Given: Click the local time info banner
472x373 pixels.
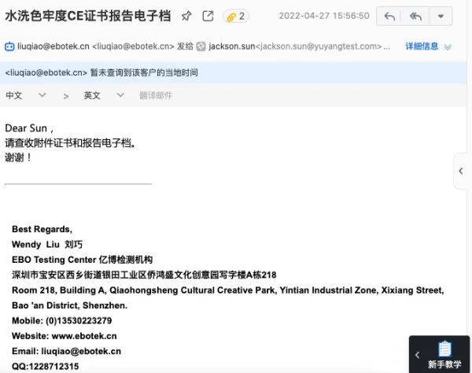Looking at the screenshot, I should [x=101, y=72].
